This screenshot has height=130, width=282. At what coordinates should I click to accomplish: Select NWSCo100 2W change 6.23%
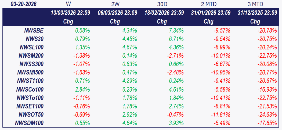coord(129,89)
